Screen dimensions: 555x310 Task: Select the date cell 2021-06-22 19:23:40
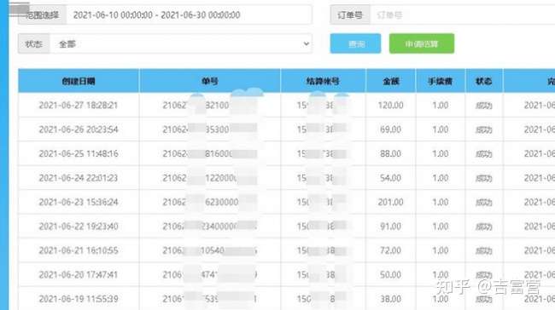(79, 227)
